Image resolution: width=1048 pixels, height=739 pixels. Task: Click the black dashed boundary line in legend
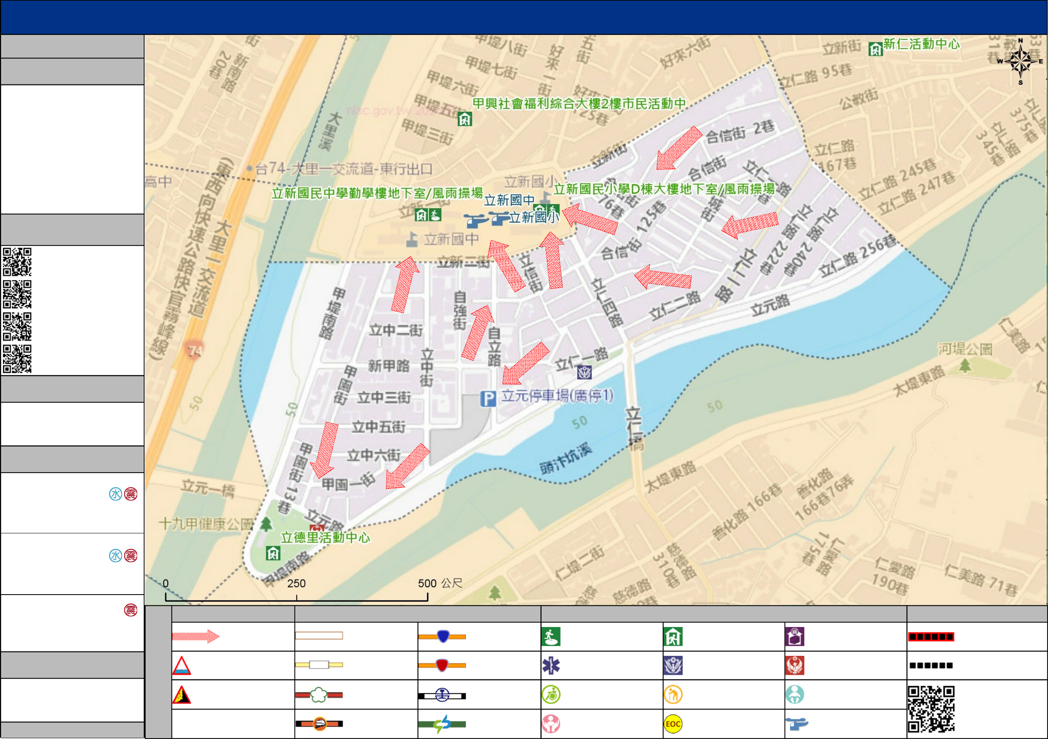coord(931,666)
